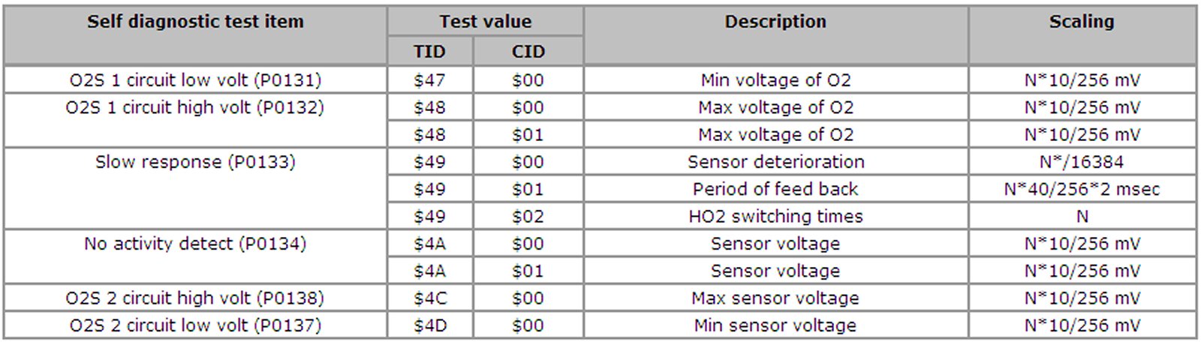This screenshot has width=1201, height=342.
Task: Select the 'O2S 1 circuit low volt (P0131)' cell
Action: [x=195, y=80]
